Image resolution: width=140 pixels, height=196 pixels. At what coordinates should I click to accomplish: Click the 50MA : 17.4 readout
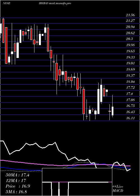pos(17,175)
